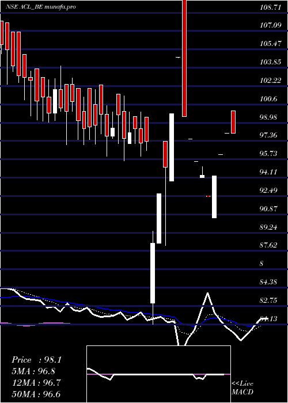Screen dimensions: 288x403
Task: Click the peak of the white MACD line
Action: [x=207, y=293]
